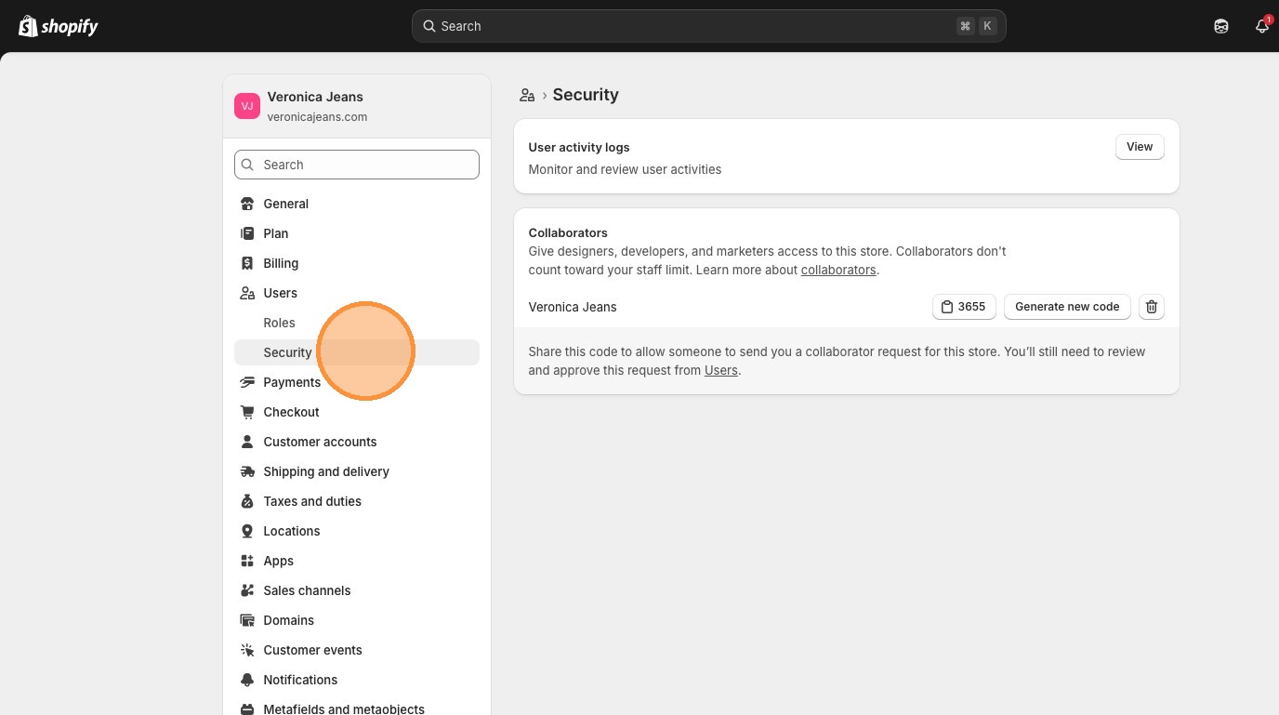The image size is (1279, 715).
Task: Open Shipping and delivery settings
Action: click(357, 471)
